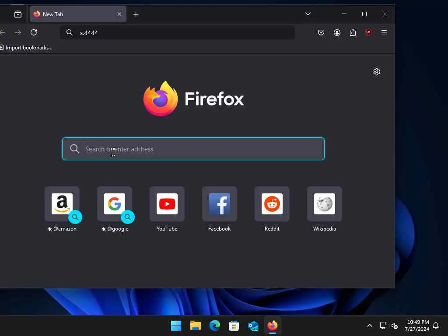
Task: Close the Firefox window
Action: (385, 14)
